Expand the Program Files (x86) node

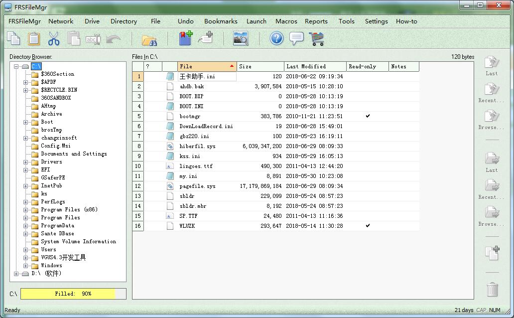point(25,210)
